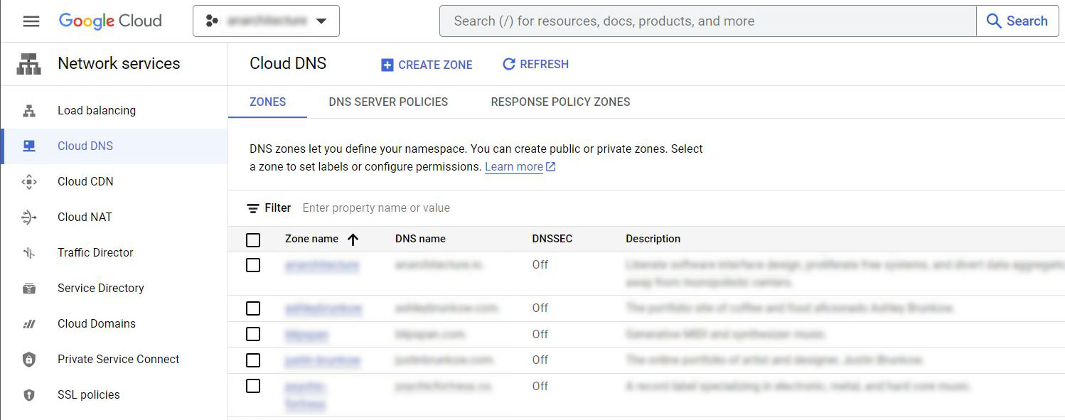Screen dimensions: 1065x420
Task: Click DNSSEC Off value in psychic-fortress row
Action: [540, 386]
